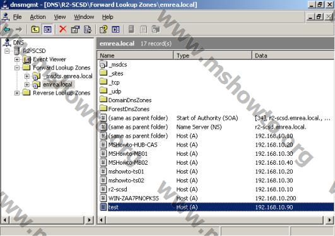Image resolution: width=335 pixels, height=236 pixels.
Task: Click the new record list icon
Action: click(144, 30)
